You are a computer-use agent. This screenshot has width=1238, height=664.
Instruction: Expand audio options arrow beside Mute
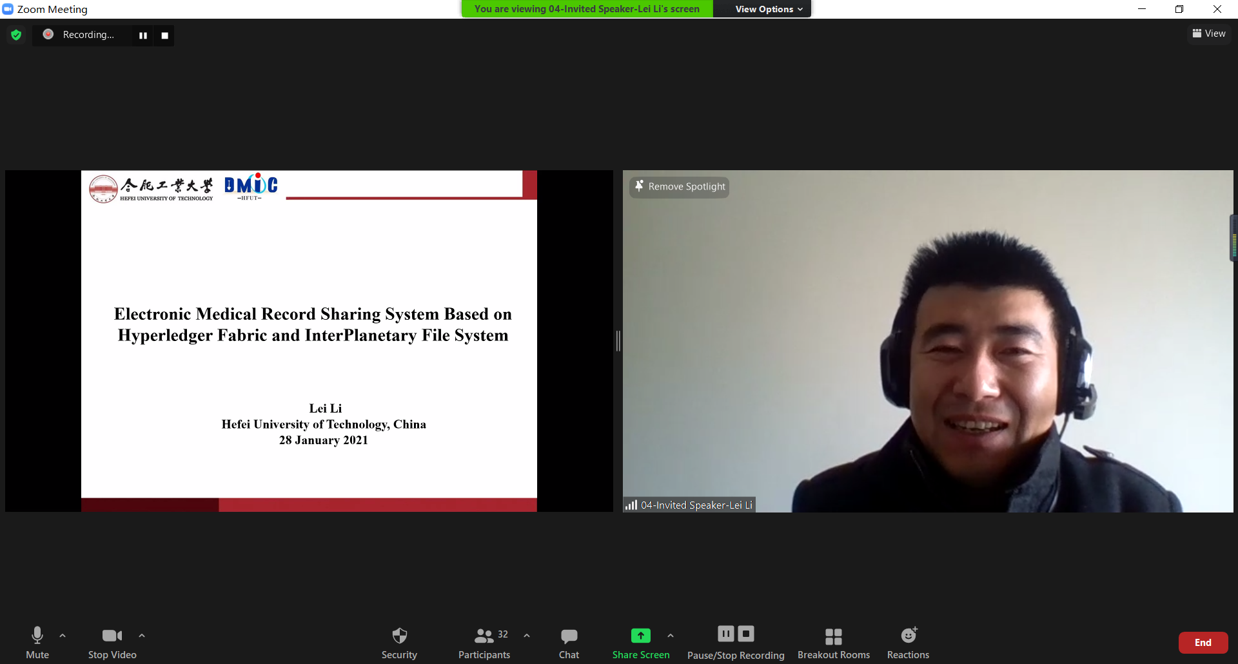pyautogui.click(x=63, y=636)
